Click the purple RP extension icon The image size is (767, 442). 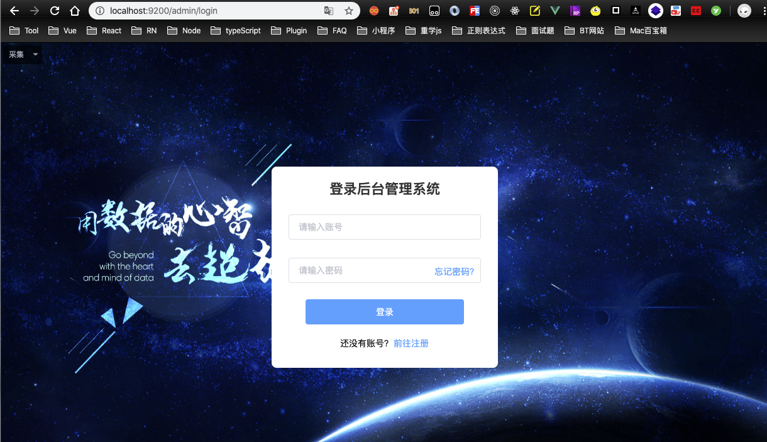click(575, 11)
